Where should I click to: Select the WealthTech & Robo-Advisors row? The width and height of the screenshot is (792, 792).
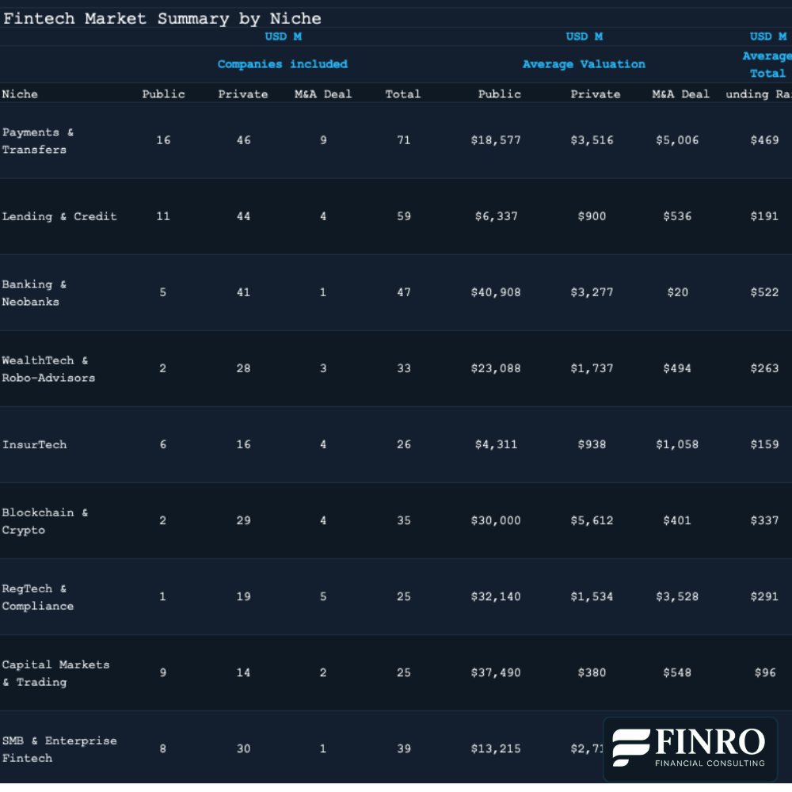pyautogui.click(x=50, y=368)
